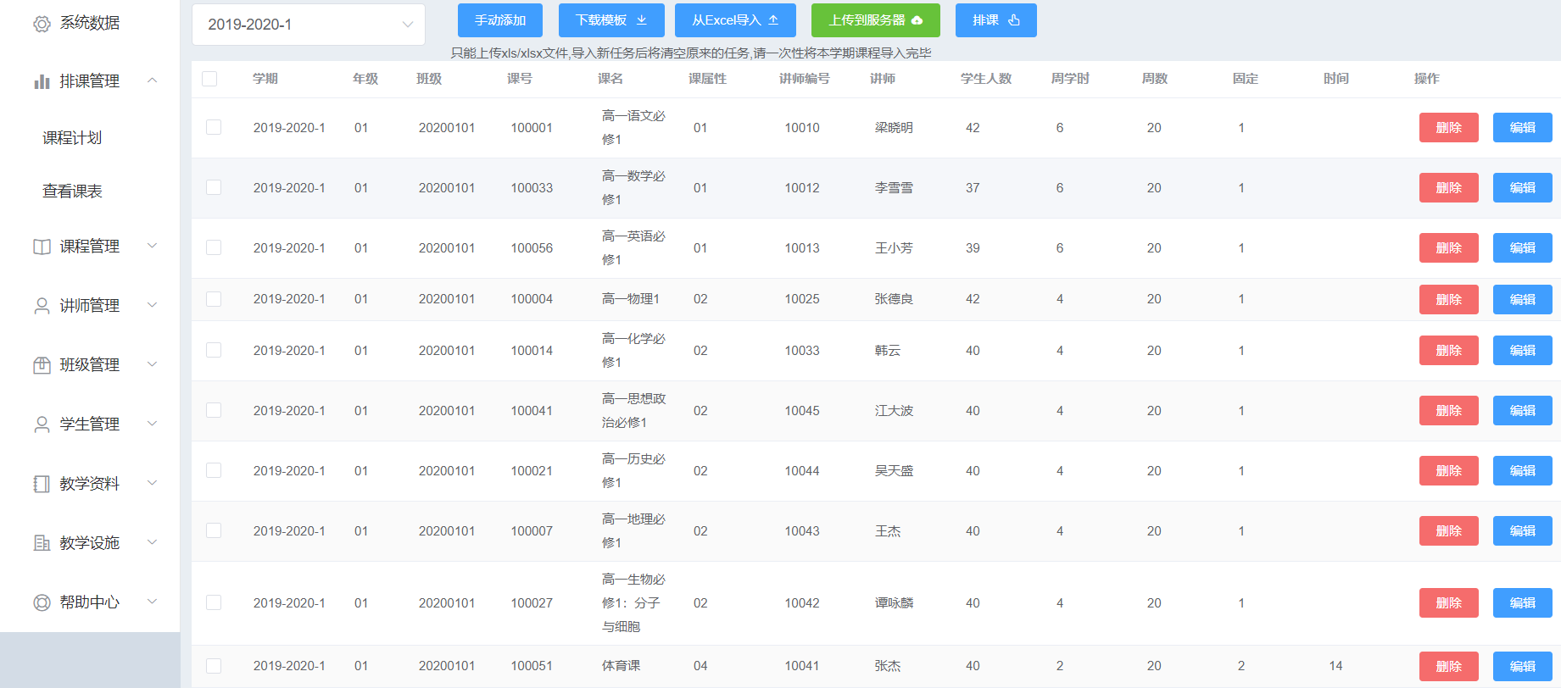Screen dimensions: 1561x688
Task: Expand the 学生管理 chevron
Action: click(x=153, y=424)
